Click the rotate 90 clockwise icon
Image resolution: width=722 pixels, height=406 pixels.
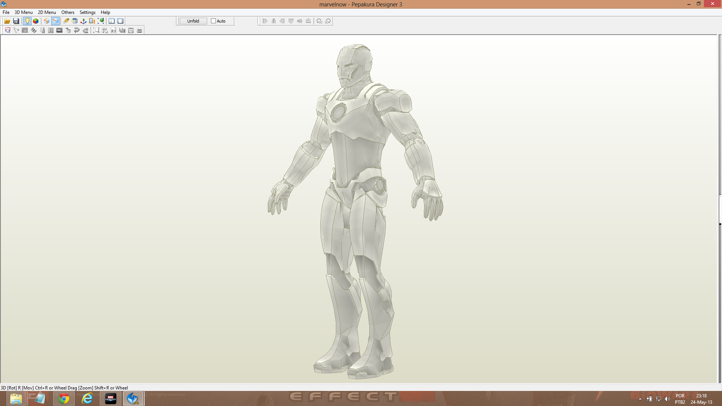328,21
